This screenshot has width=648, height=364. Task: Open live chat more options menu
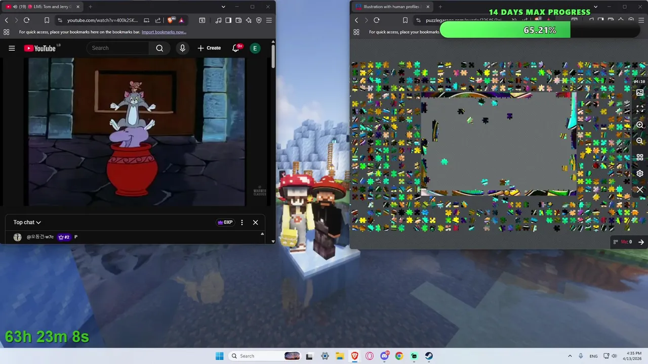click(242, 222)
